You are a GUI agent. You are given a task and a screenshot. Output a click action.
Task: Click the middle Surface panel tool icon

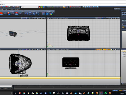pyautogui.click(x=47, y=14)
